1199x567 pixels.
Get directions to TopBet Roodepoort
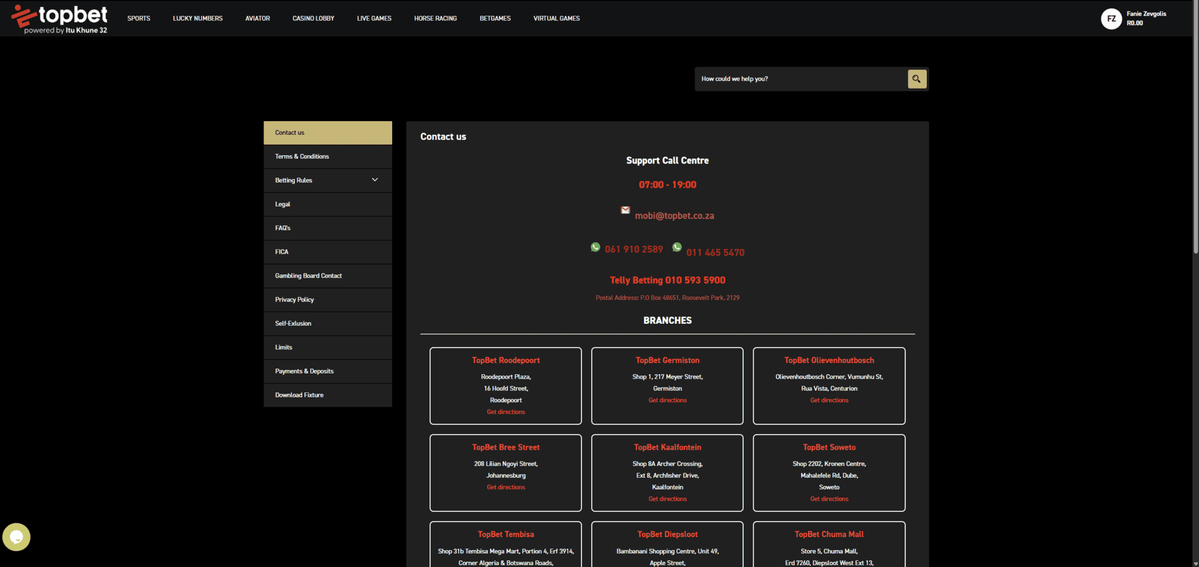pyautogui.click(x=506, y=412)
